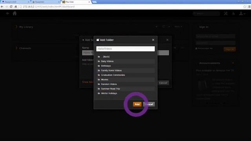Click the browser back button
Image resolution: width=251 pixels, height=141 pixels.
(x=2, y=7)
